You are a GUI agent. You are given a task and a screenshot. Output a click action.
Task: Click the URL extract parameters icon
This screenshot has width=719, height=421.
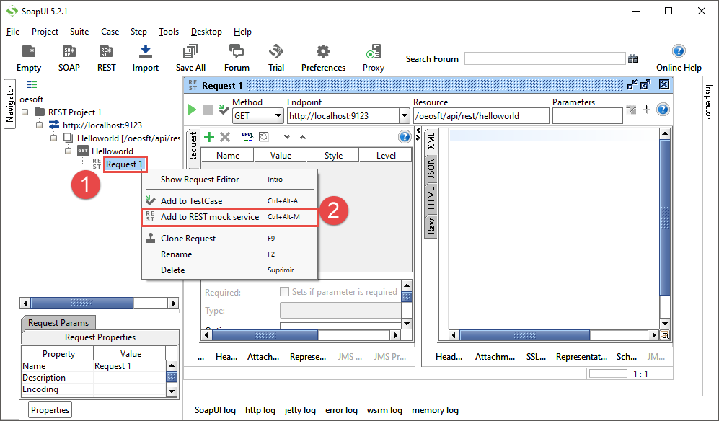247,136
